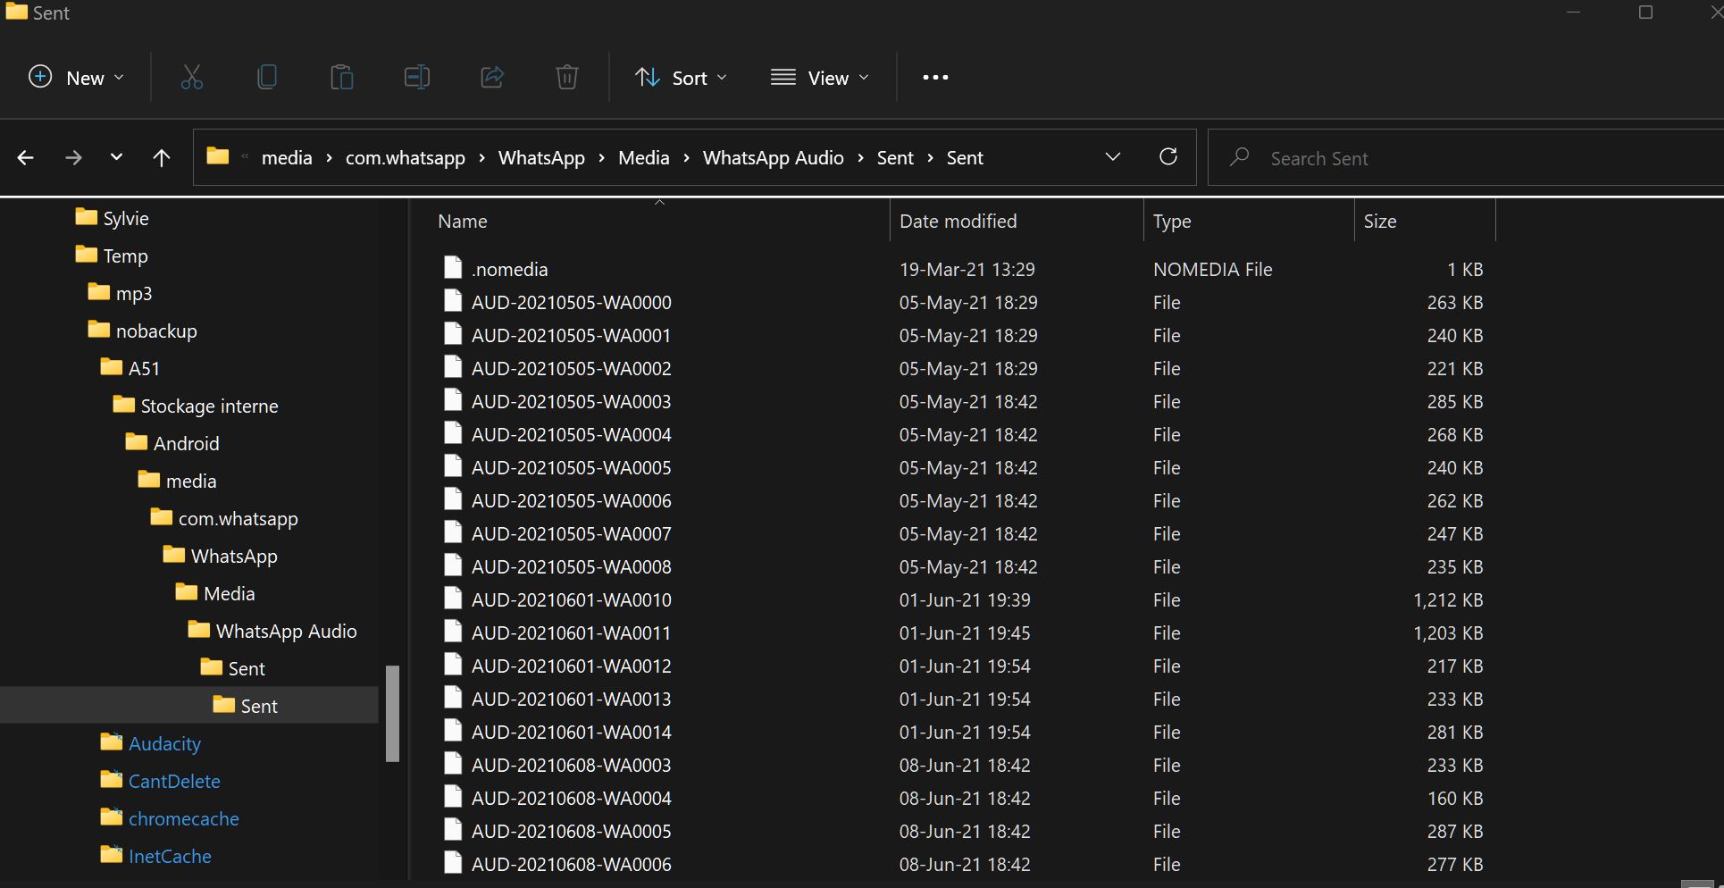
Task: Select file AUD-20210505-WA0007
Action: pyautogui.click(x=572, y=534)
